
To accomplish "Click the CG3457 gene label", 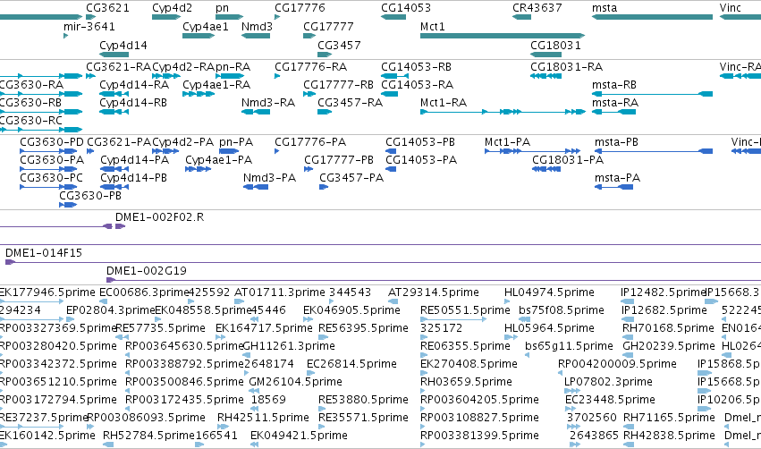I will [339, 45].
